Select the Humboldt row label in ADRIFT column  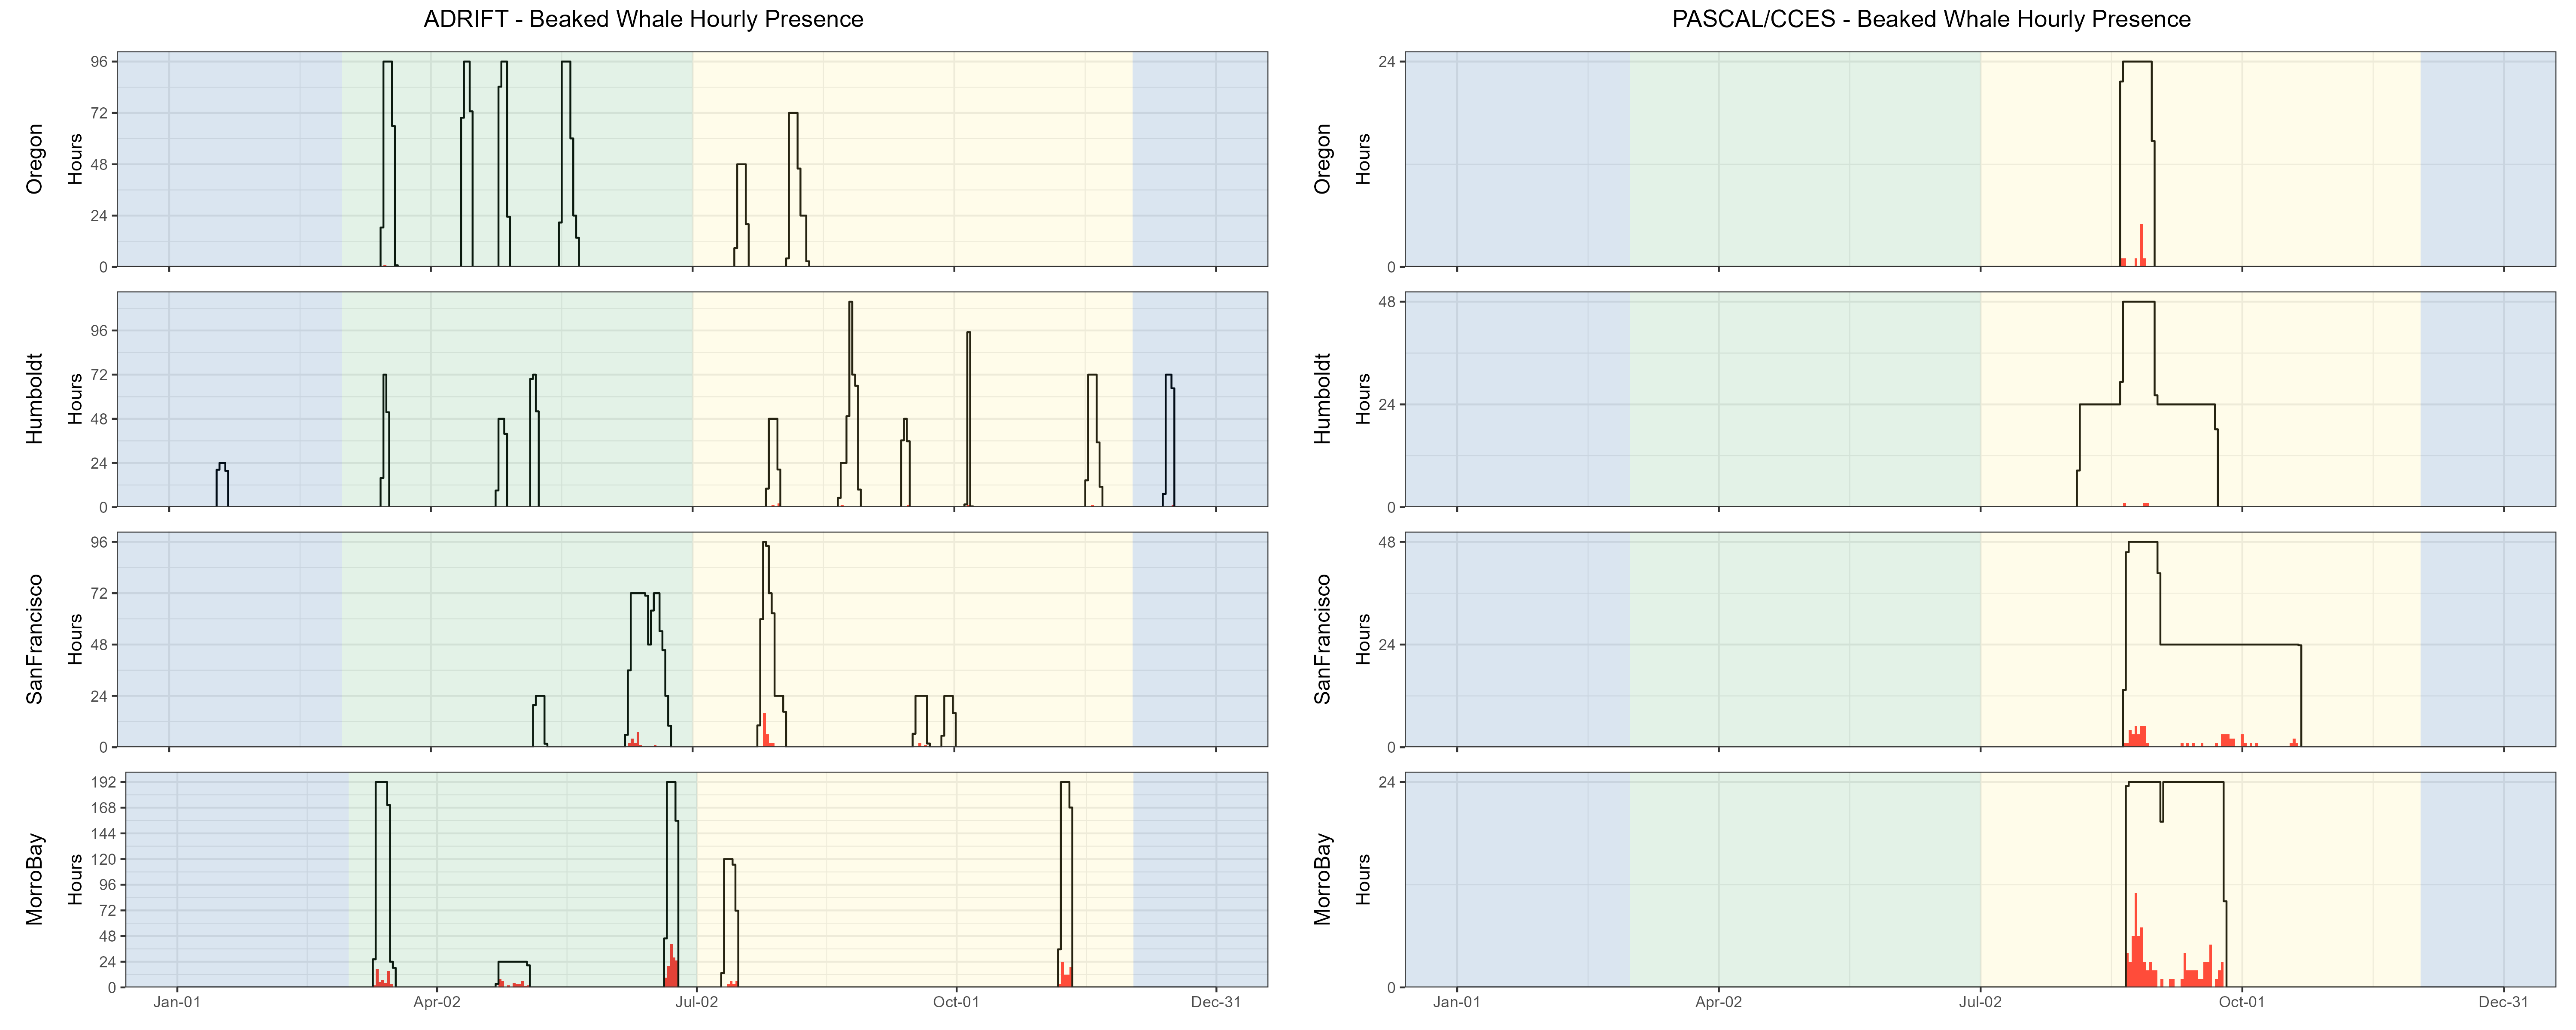pos(35,399)
